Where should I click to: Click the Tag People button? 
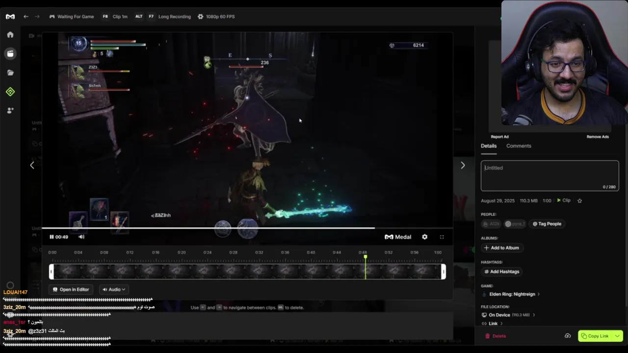pyautogui.click(x=547, y=224)
